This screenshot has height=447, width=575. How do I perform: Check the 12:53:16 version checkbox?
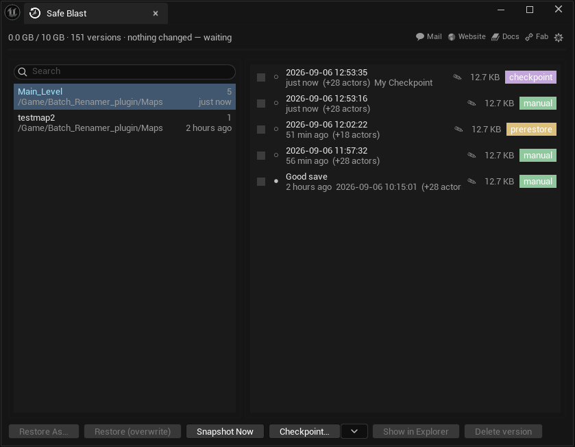click(261, 104)
